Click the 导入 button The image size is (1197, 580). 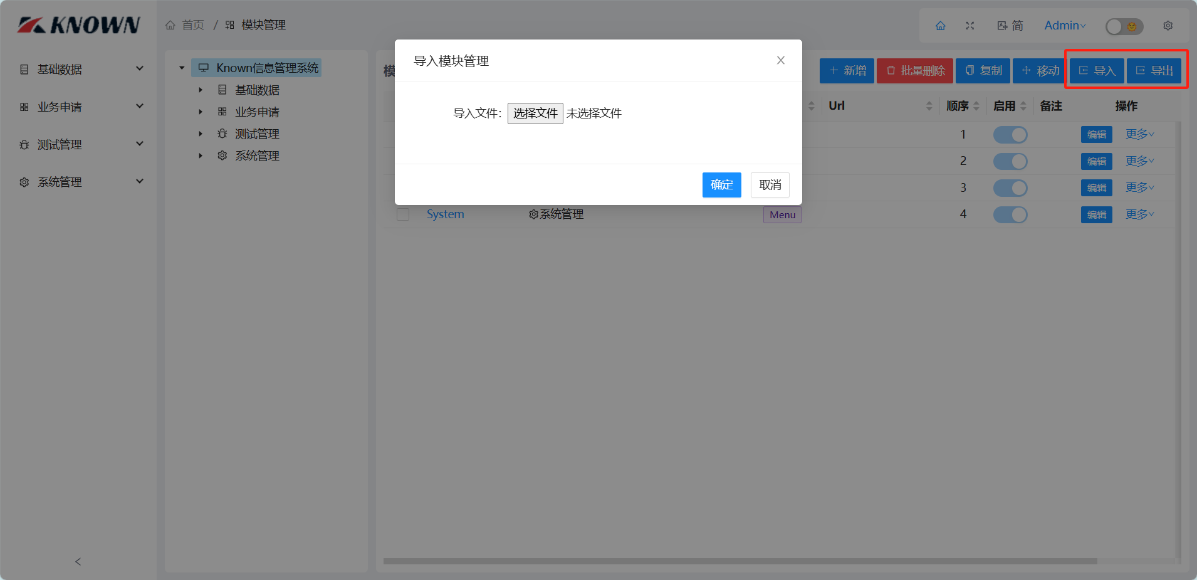[x=1097, y=71]
